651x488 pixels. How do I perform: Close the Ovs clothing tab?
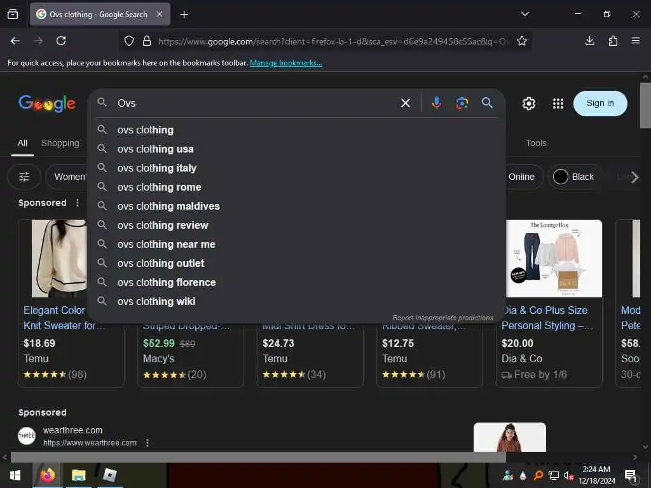(160, 14)
